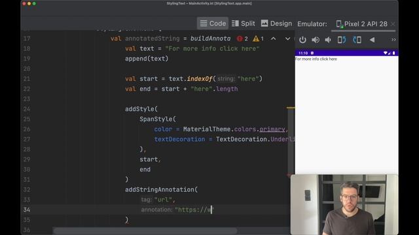Image resolution: width=419 pixels, height=235 pixels.
Task: Click SpanStyle( on line 25
Action: coord(158,119)
